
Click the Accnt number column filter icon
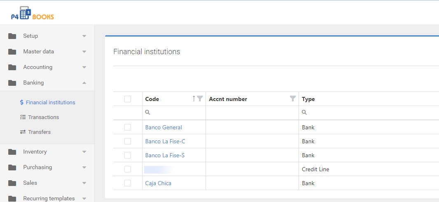(x=293, y=99)
